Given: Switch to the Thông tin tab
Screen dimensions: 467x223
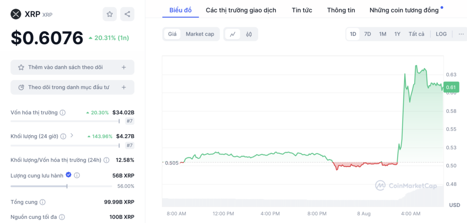Looking at the screenshot, I should pos(341,10).
